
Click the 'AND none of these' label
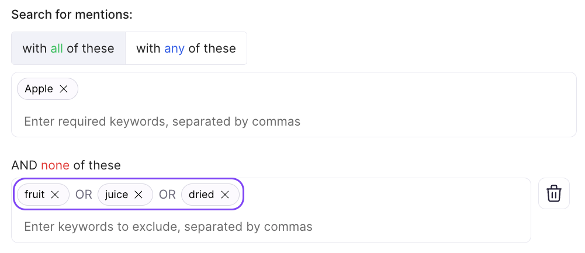pos(65,165)
